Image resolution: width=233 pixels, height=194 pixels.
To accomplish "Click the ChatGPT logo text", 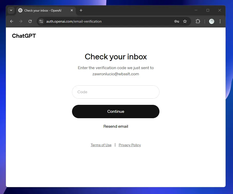I will [x=24, y=36].
